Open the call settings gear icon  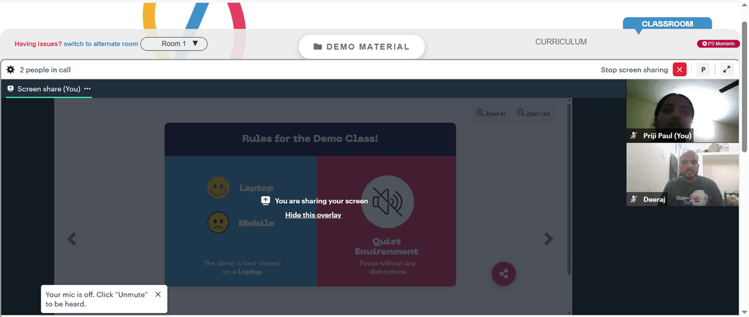pyautogui.click(x=10, y=70)
